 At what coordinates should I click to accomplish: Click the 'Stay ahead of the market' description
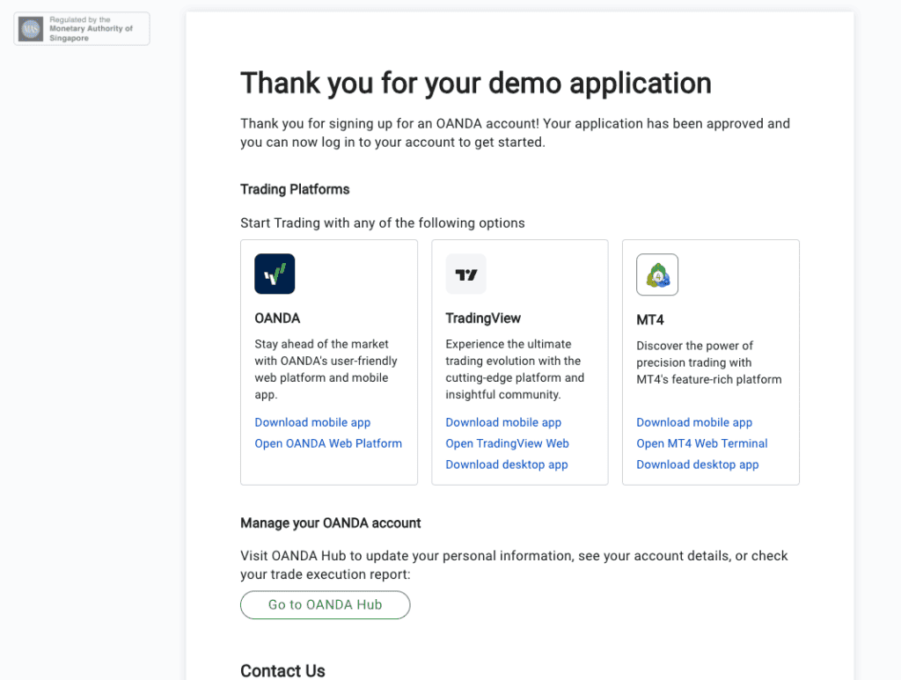coord(326,369)
